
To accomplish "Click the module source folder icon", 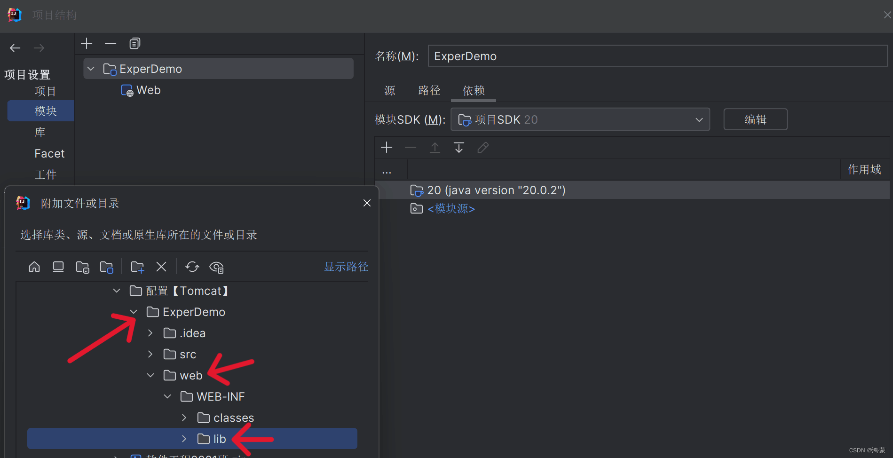I will click(x=417, y=208).
